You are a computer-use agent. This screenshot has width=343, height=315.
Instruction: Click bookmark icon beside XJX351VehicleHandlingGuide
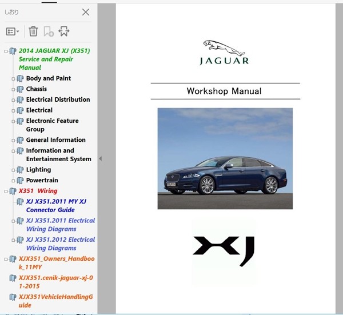point(13,297)
